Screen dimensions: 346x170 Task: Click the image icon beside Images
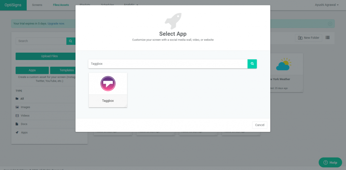tap(17, 107)
